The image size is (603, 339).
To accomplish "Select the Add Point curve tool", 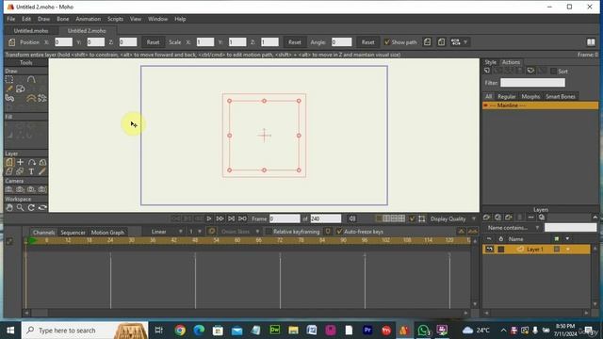I will point(31,79).
